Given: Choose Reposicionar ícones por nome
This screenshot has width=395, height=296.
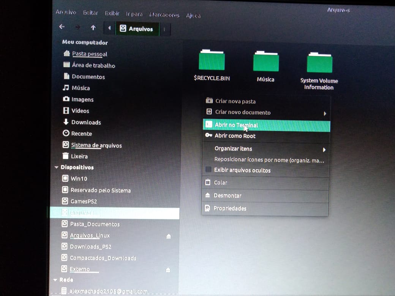Looking at the screenshot, I should (266, 160).
